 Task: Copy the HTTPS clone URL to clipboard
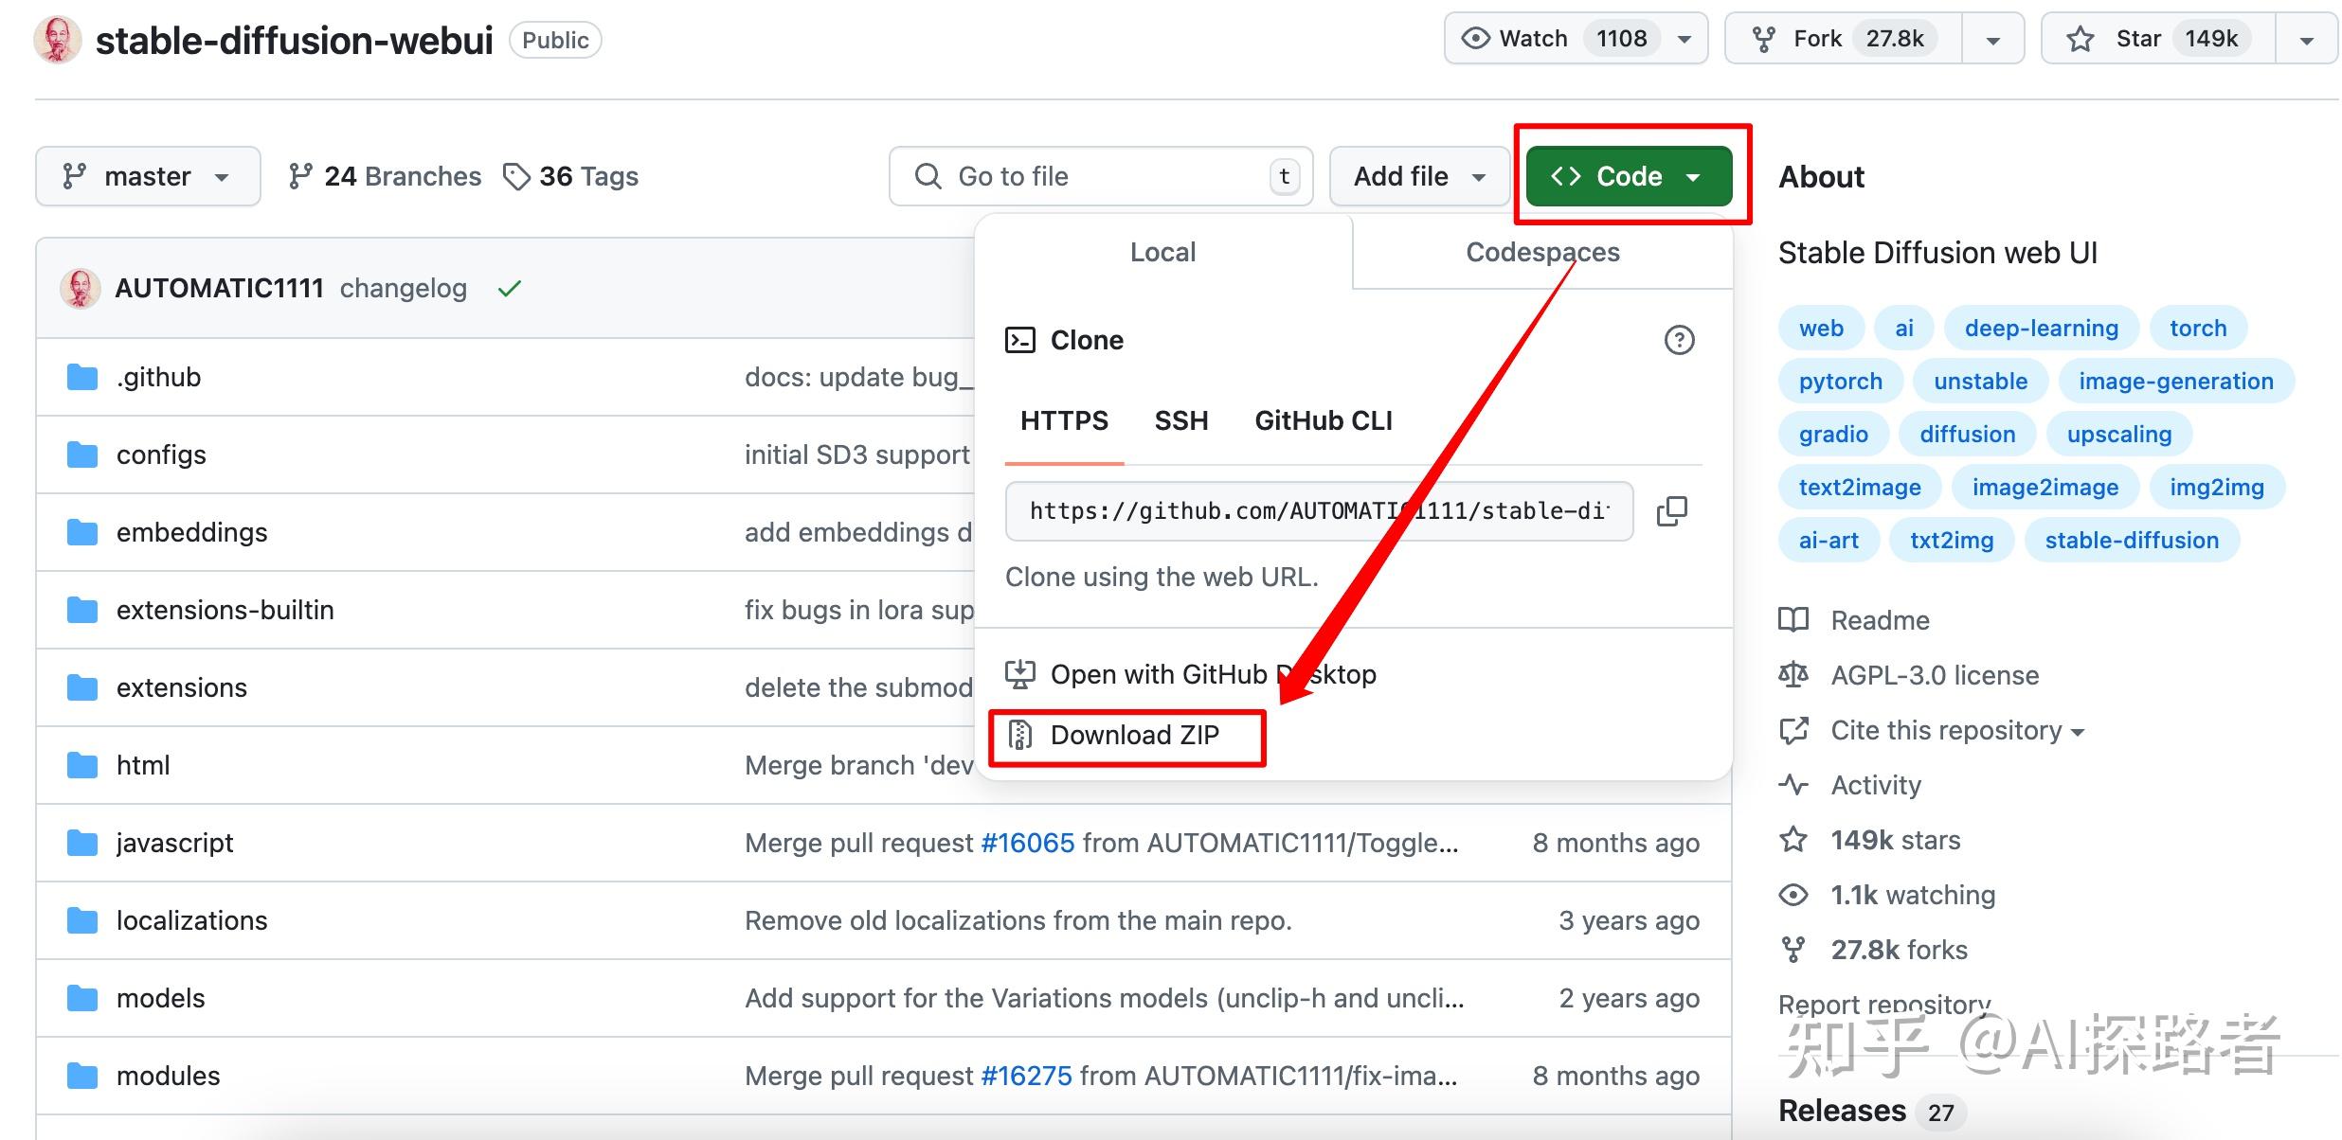tap(1671, 511)
